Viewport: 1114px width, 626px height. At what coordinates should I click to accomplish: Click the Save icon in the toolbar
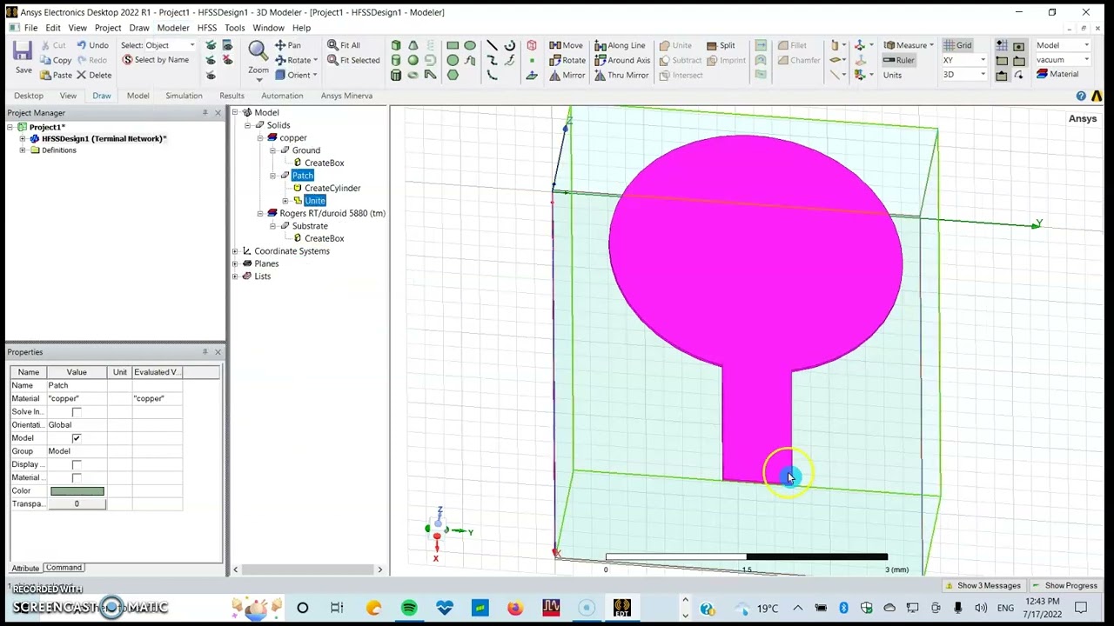coord(23,57)
